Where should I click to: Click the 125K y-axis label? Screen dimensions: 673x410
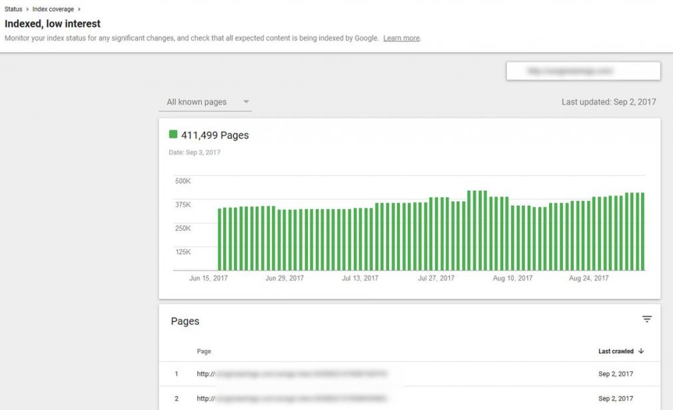[183, 252]
